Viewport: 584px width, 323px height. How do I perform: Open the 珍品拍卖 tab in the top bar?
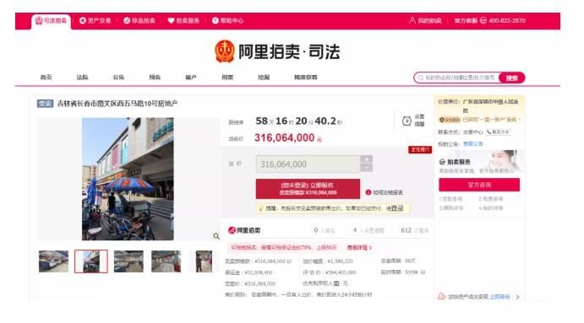139,21
